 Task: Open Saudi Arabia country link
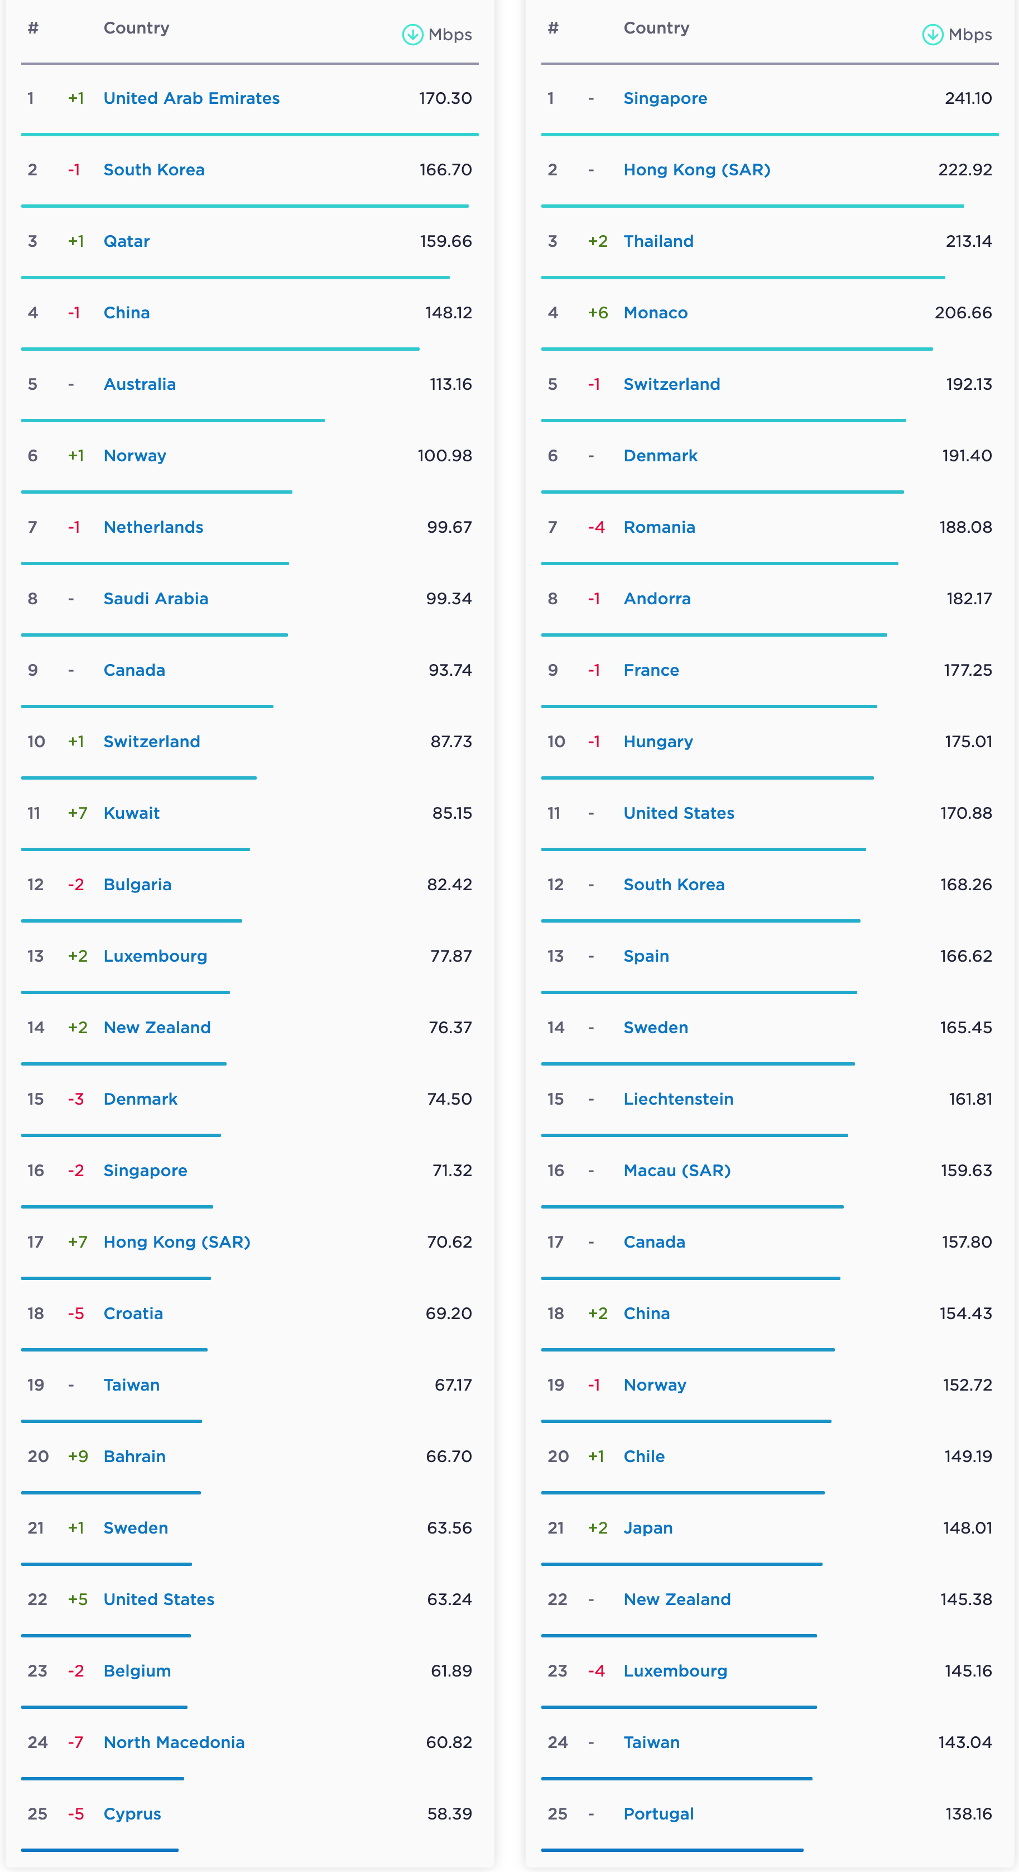[x=156, y=599]
